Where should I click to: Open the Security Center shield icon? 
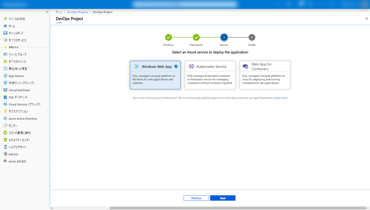pyautogui.click(x=5, y=140)
